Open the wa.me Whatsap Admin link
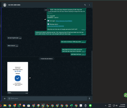This screenshot has height=108, width=127. [56, 26]
